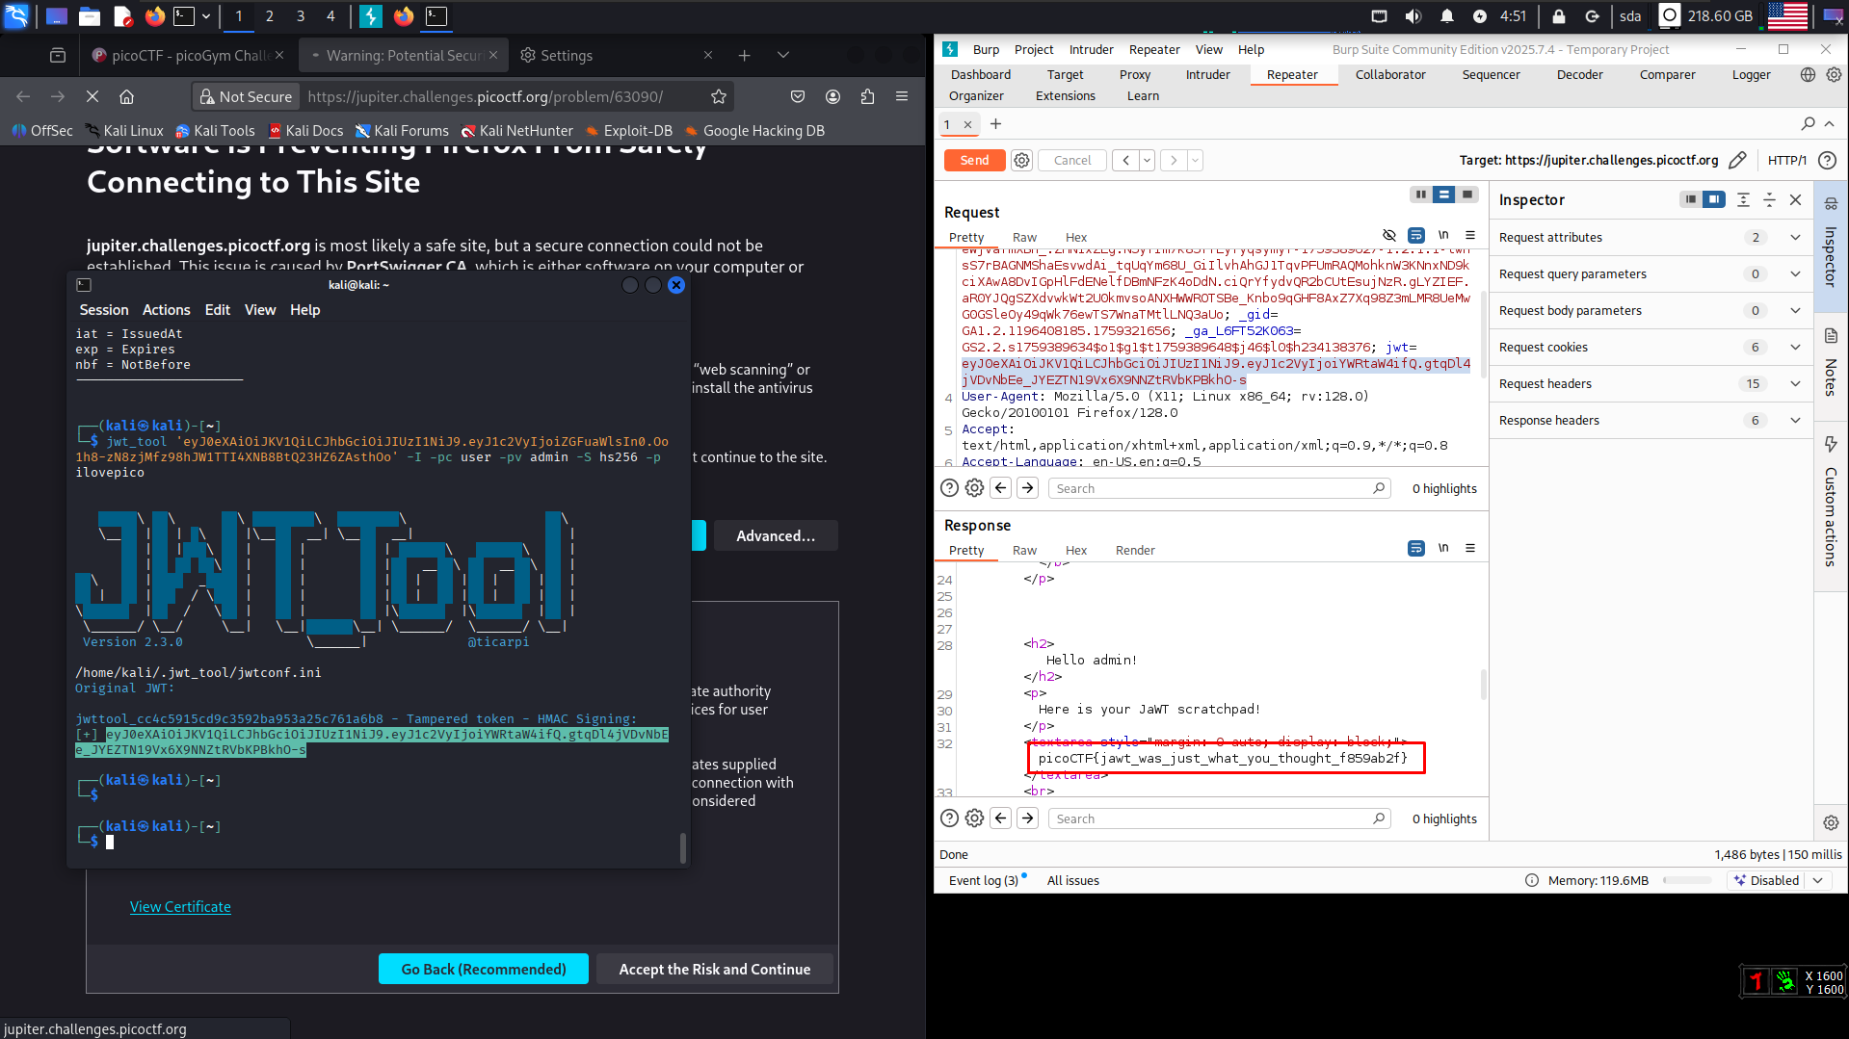Expand Response headers section in Inspector

pyautogui.click(x=1794, y=421)
